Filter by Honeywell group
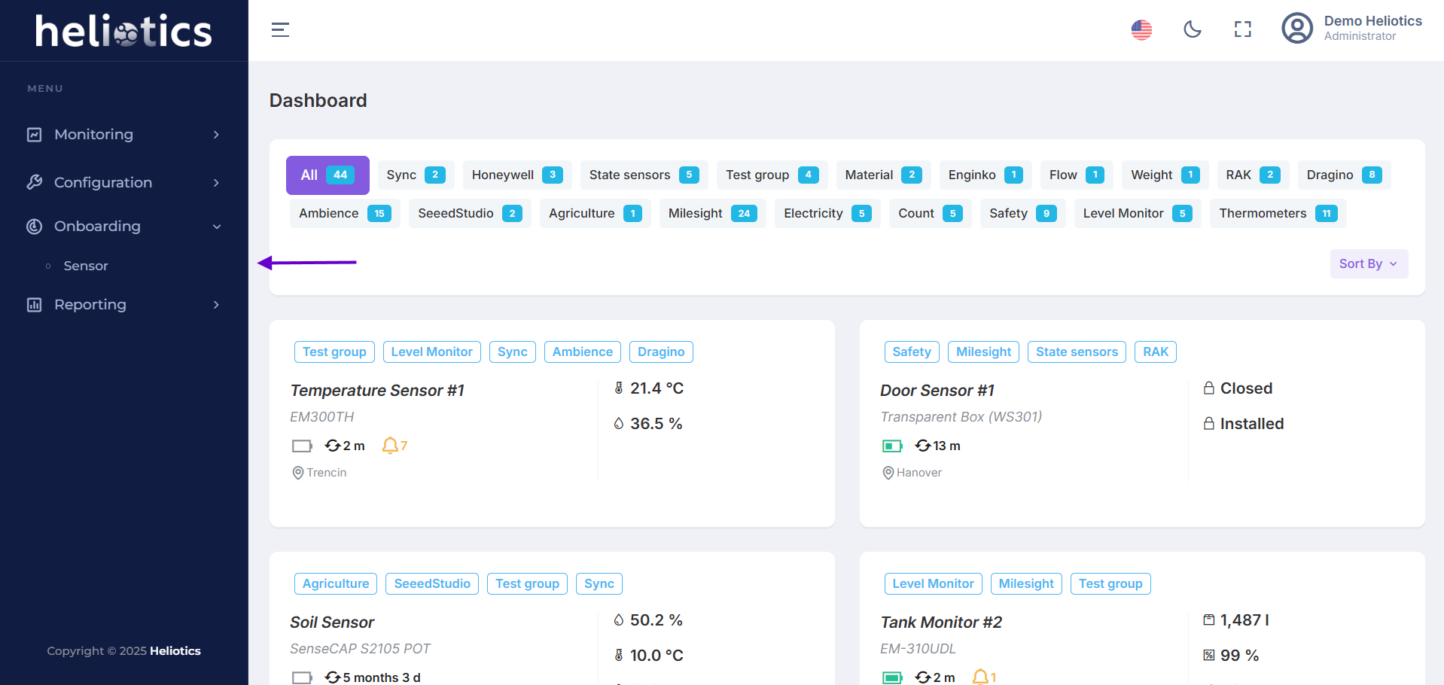 [517, 175]
